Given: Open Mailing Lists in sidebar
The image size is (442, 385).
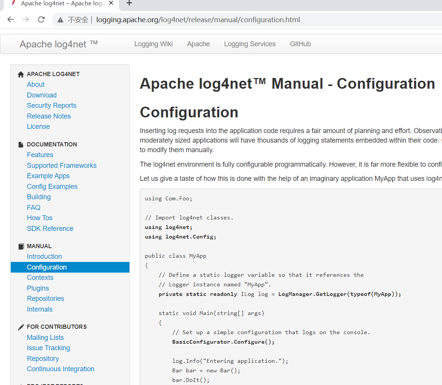Looking at the screenshot, I should click(45, 338).
